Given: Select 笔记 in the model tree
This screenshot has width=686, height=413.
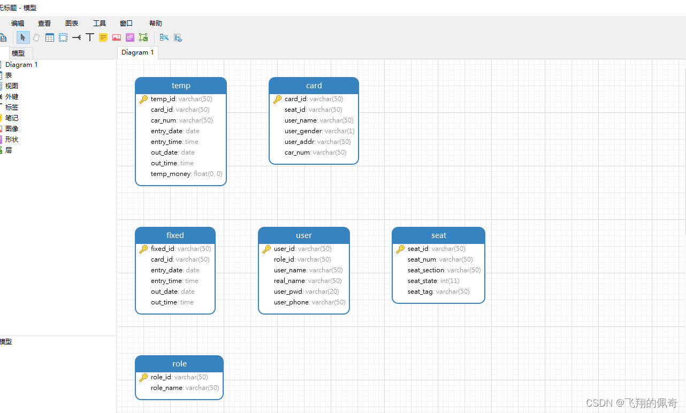Looking at the screenshot, I should (x=12, y=118).
